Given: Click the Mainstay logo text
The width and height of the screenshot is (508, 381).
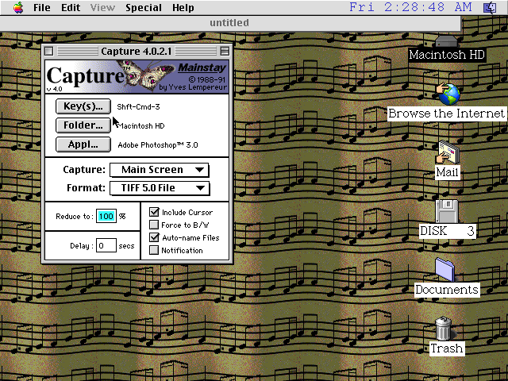Looking at the screenshot, I should tap(202, 67).
